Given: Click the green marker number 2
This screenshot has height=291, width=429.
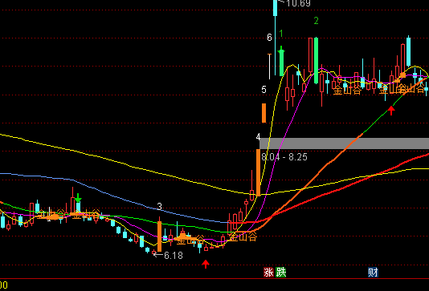Looking at the screenshot, I should [316, 21].
